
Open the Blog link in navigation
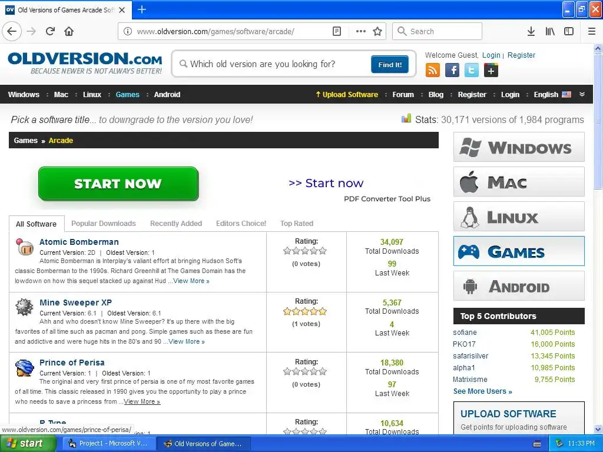coord(436,95)
